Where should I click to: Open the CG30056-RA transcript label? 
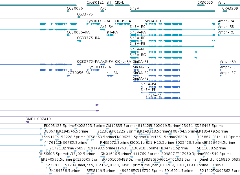[x=78, y=32]
